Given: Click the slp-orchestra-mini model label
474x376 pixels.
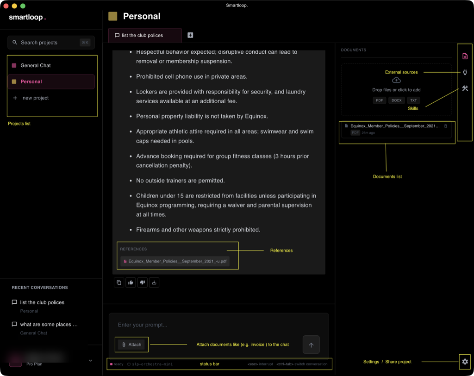Looking at the screenshot, I should point(150,364).
